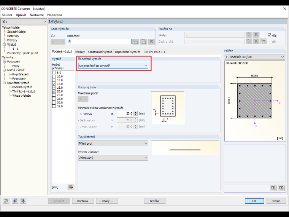Click the 1. vrstva value field 20.0
The image size is (289, 217).
[125, 113]
